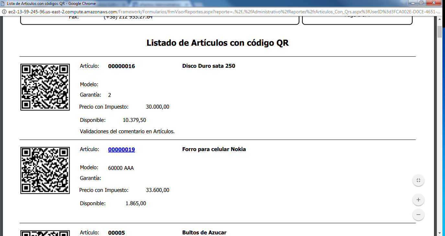Open the article 00000019 link
This screenshot has width=445, height=236.
121,149
